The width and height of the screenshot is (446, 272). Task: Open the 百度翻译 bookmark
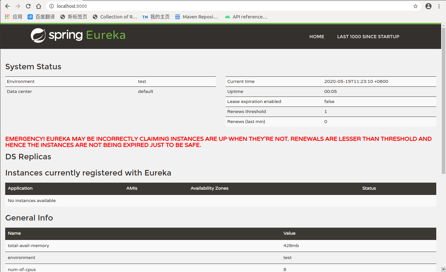click(41, 17)
